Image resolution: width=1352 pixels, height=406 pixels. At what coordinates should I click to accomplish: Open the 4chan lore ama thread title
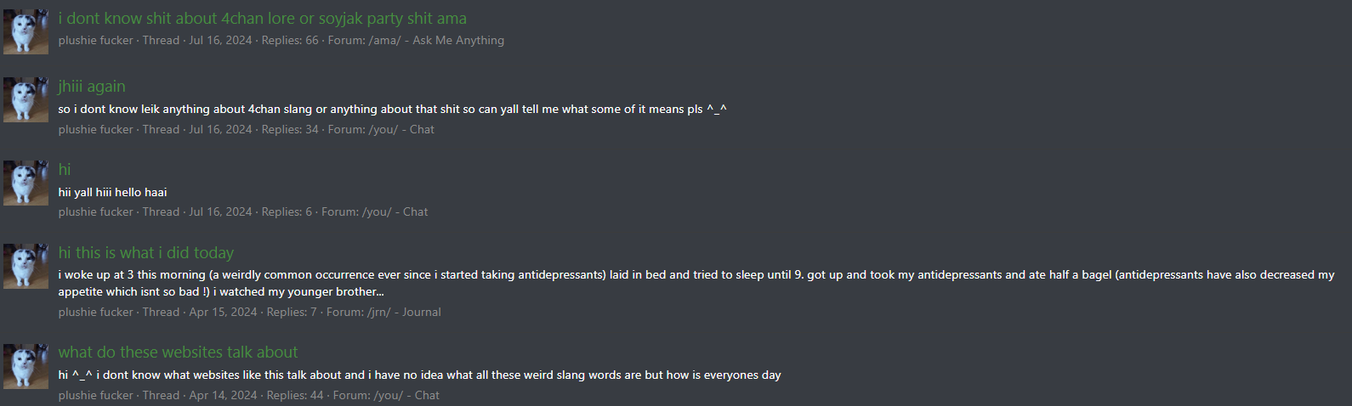point(262,19)
